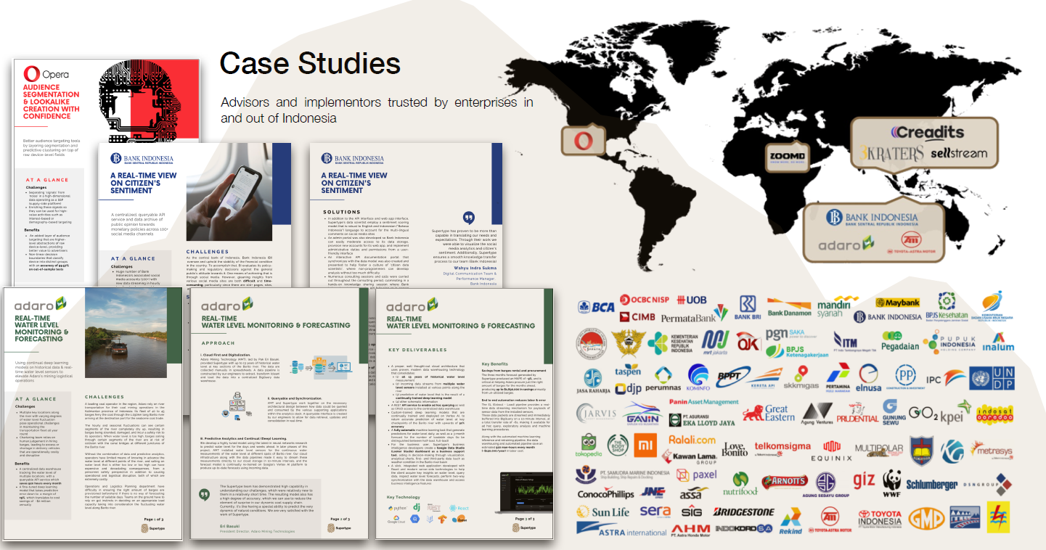Click the Schlumberger logo
This screenshot has height=550, width=1046.
932,485
